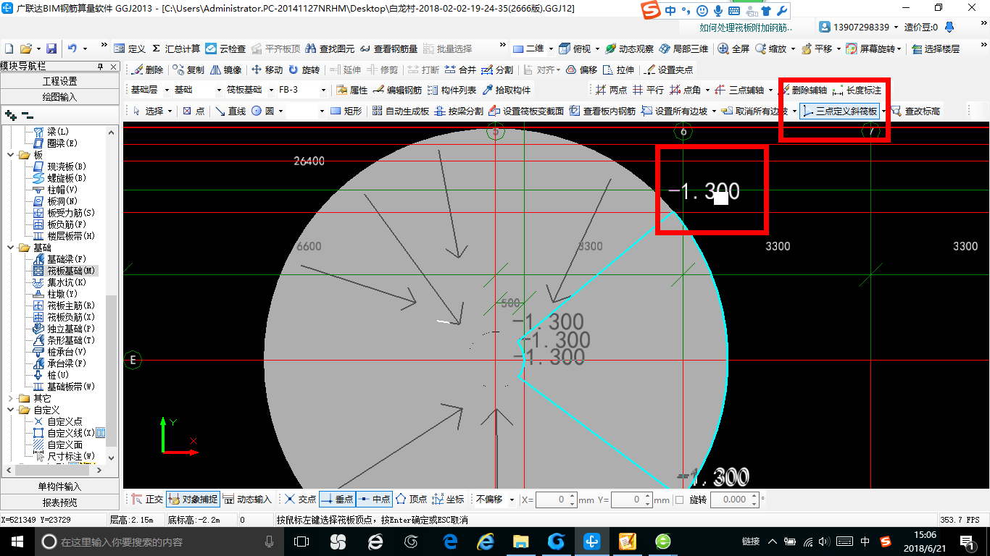The image size is (990, 556).
Task: Click 按梁分割 split by beam
Action: coord(459,111)
